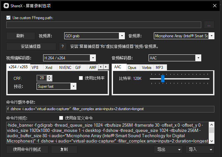This screenshot has height=157, width=222.
Task: Click the CRF value field showing 28
Action: pos(42,78)
